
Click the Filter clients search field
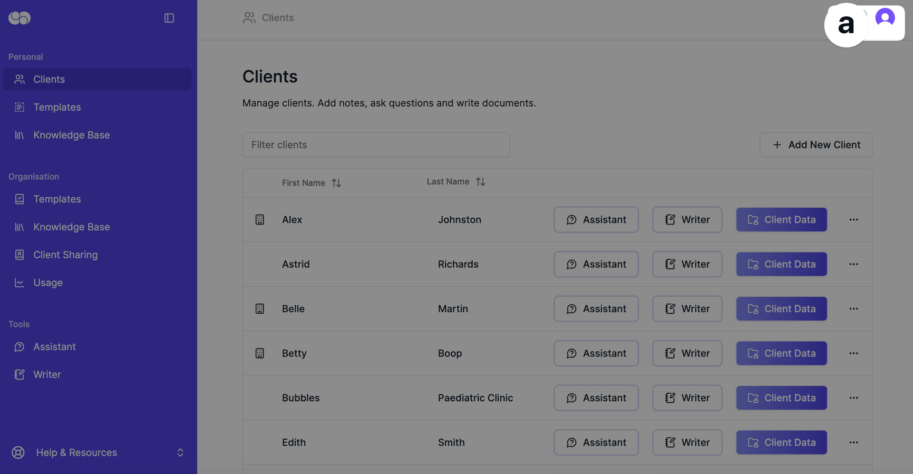(376, 145)
